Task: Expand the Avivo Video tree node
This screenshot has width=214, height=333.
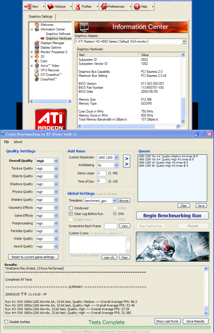Action: coord(31,66)
